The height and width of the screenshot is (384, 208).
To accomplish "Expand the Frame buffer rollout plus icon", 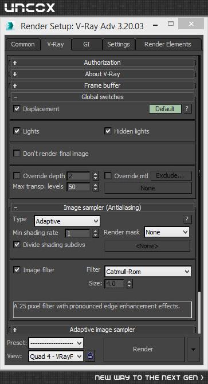I will pyautogui.click(x=15, y=85).
